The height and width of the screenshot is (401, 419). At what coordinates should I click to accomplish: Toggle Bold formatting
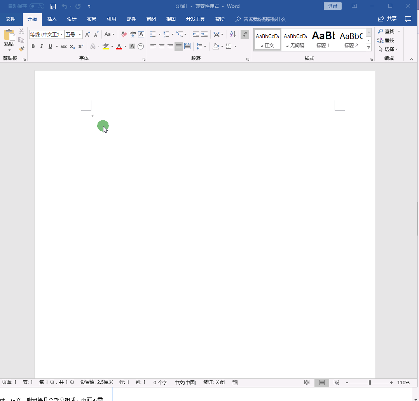pyautogui.click(x=33, y=46)
